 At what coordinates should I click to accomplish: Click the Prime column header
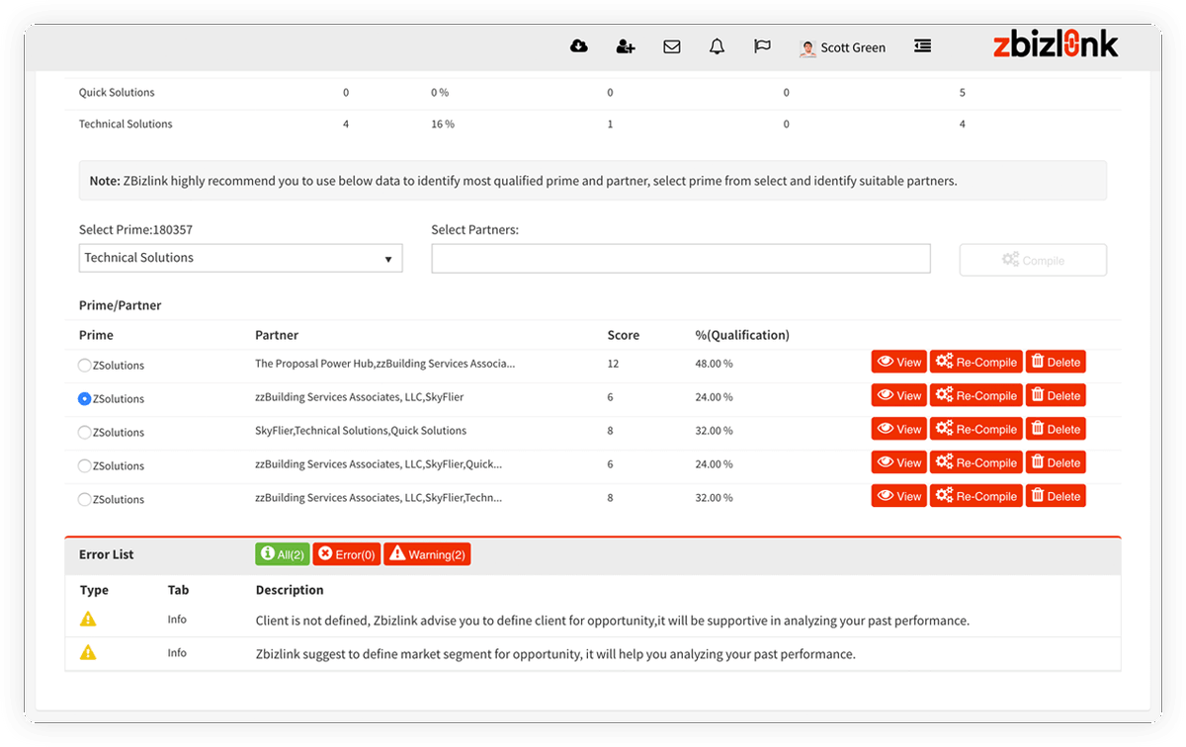coord(96,335)
